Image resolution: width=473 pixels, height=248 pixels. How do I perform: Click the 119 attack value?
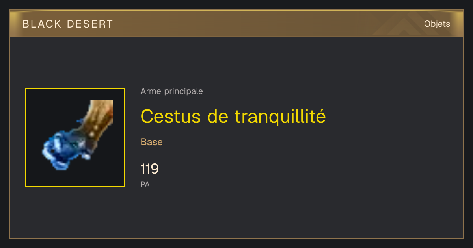(x=149, y=169)
